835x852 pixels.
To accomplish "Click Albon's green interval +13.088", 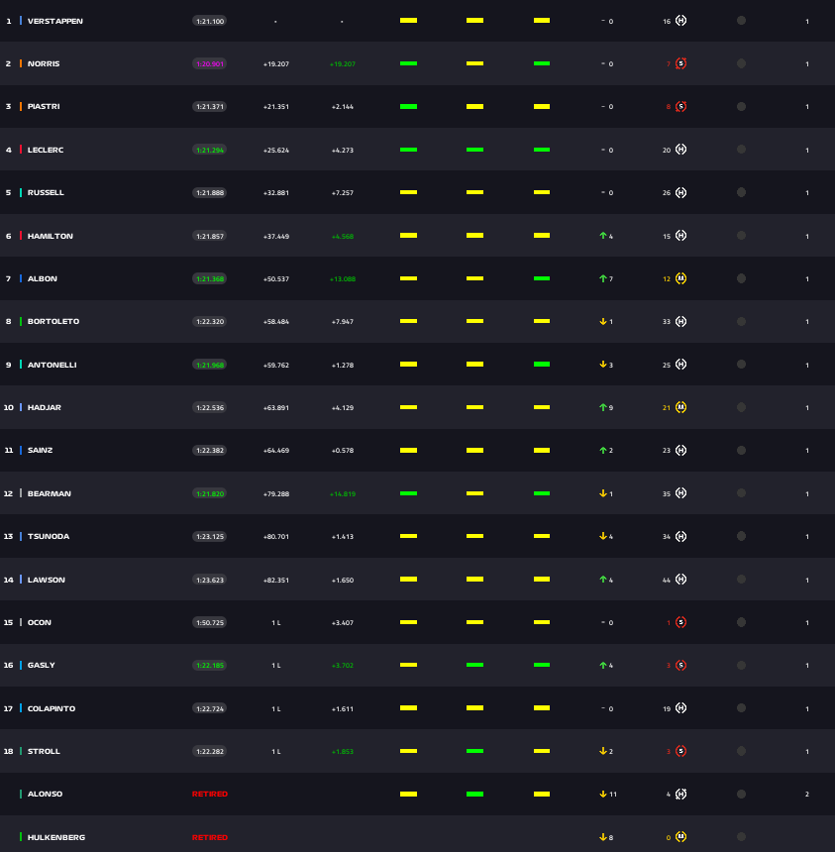I will click(343, 279).
